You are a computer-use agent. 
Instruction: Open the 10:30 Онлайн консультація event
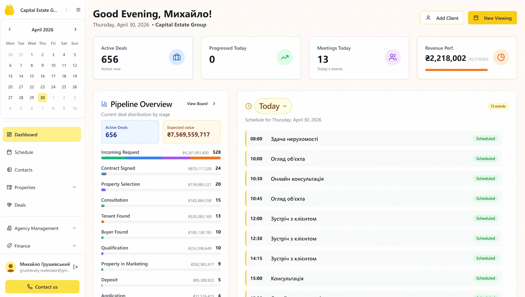(x=374, y=178)
